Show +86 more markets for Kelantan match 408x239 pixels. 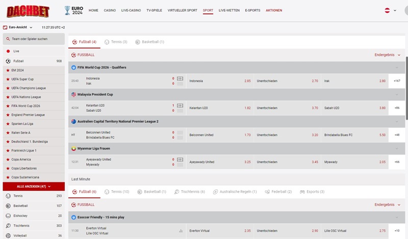pyautogui.click(x=397, y=108)
